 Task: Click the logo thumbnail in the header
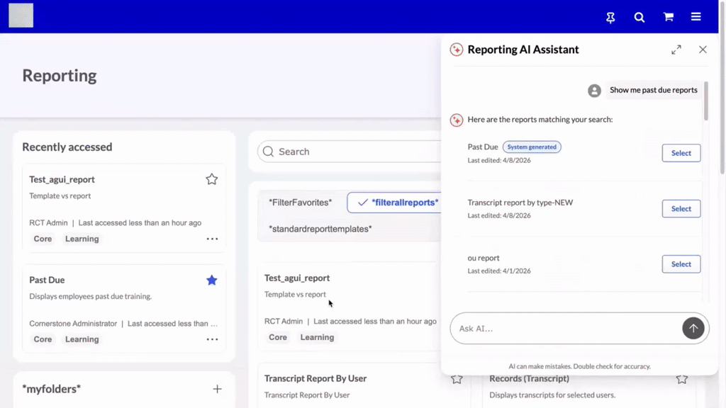click(x=21, y=16)
